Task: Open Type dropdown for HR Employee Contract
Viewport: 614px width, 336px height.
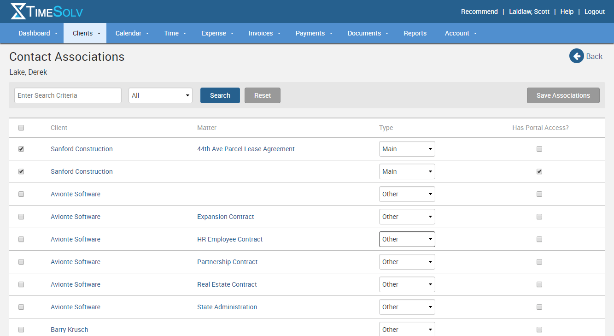Action: [407, 239]
